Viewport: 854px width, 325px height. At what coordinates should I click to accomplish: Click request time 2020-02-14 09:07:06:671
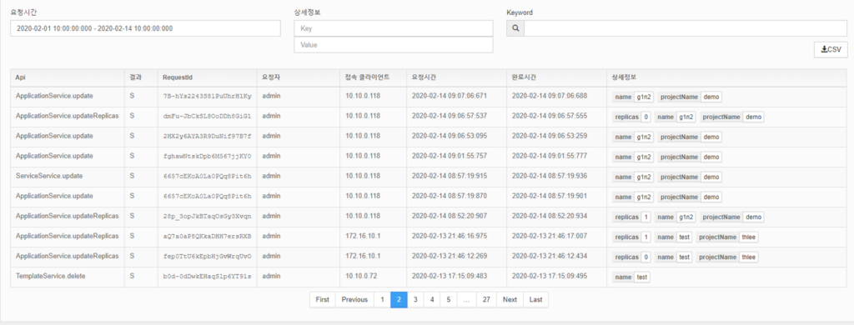pyautogui.click(x=450, y=97)
